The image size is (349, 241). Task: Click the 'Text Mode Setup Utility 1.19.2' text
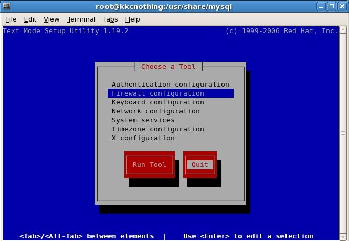click(x=66, y=31)
